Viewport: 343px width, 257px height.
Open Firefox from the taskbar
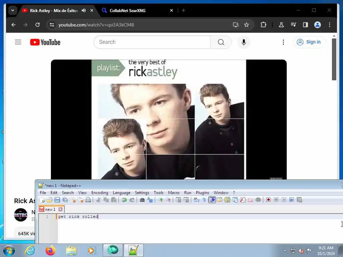pos(50,250)
